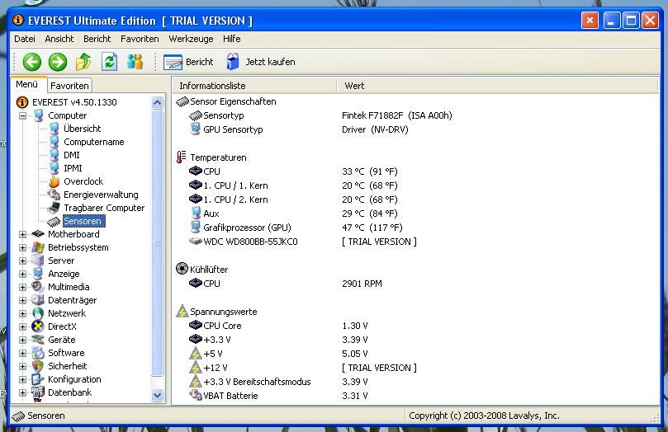Go back with the green left arrow
668x432 pixels.
pos(32,62)
